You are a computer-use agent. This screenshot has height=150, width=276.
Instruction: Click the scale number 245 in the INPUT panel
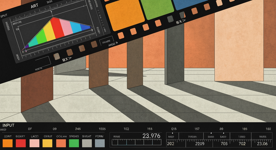point(78,129)
